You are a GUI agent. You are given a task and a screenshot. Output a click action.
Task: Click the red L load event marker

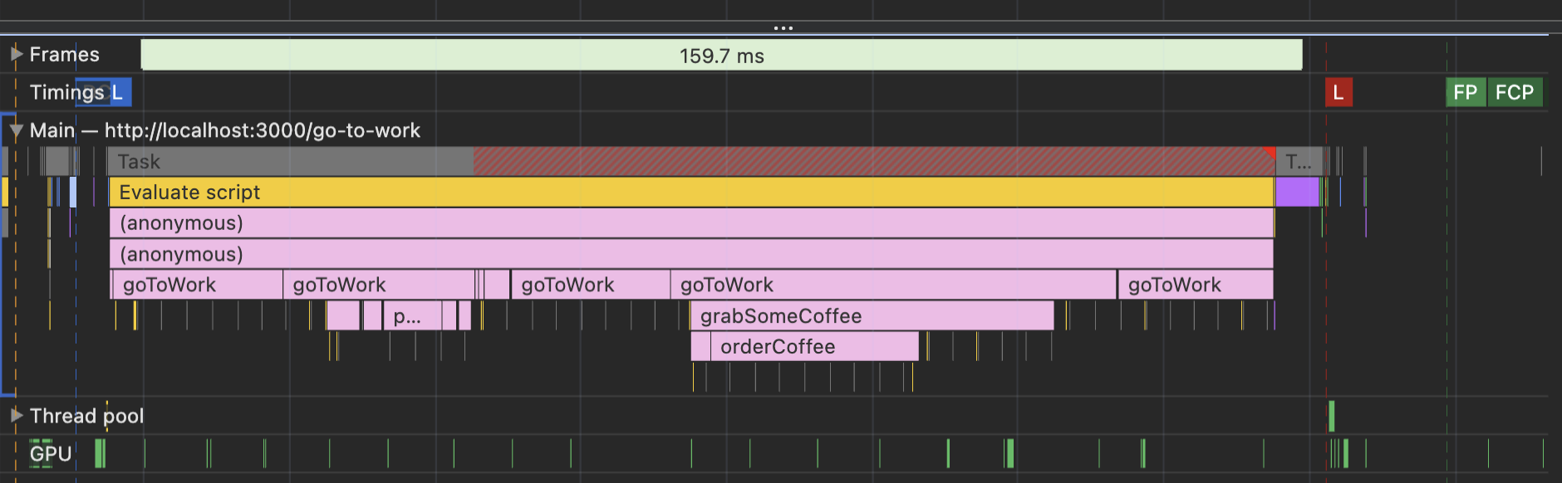(1339, 93)
